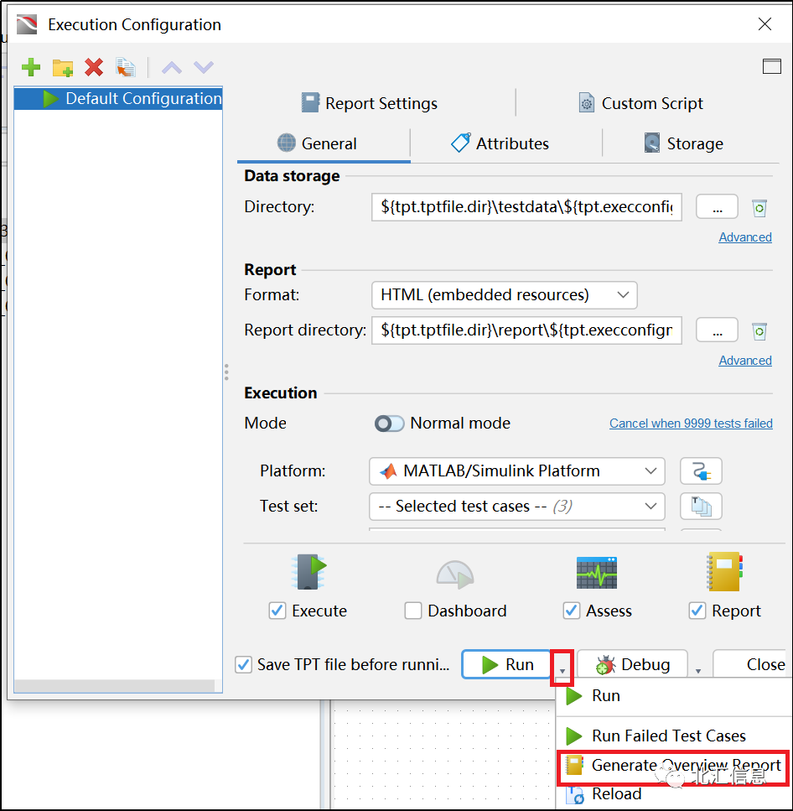Screen dimensions: 793x811
Task: Click Cancel when 9999 tests failed link
Action: coord(691,423)
